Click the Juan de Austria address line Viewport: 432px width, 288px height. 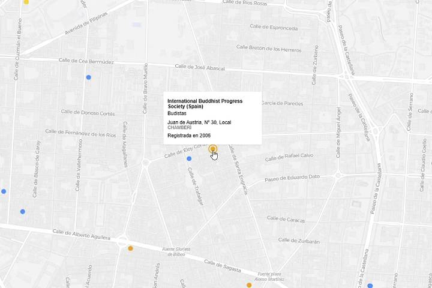click(x=199, y=122)
